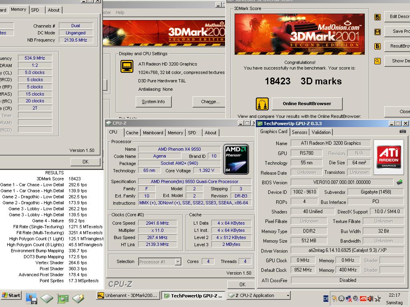410x307 pixels.
Task: Open the About tab in background CPU-Z window
Action: click(x=54, y=10)
